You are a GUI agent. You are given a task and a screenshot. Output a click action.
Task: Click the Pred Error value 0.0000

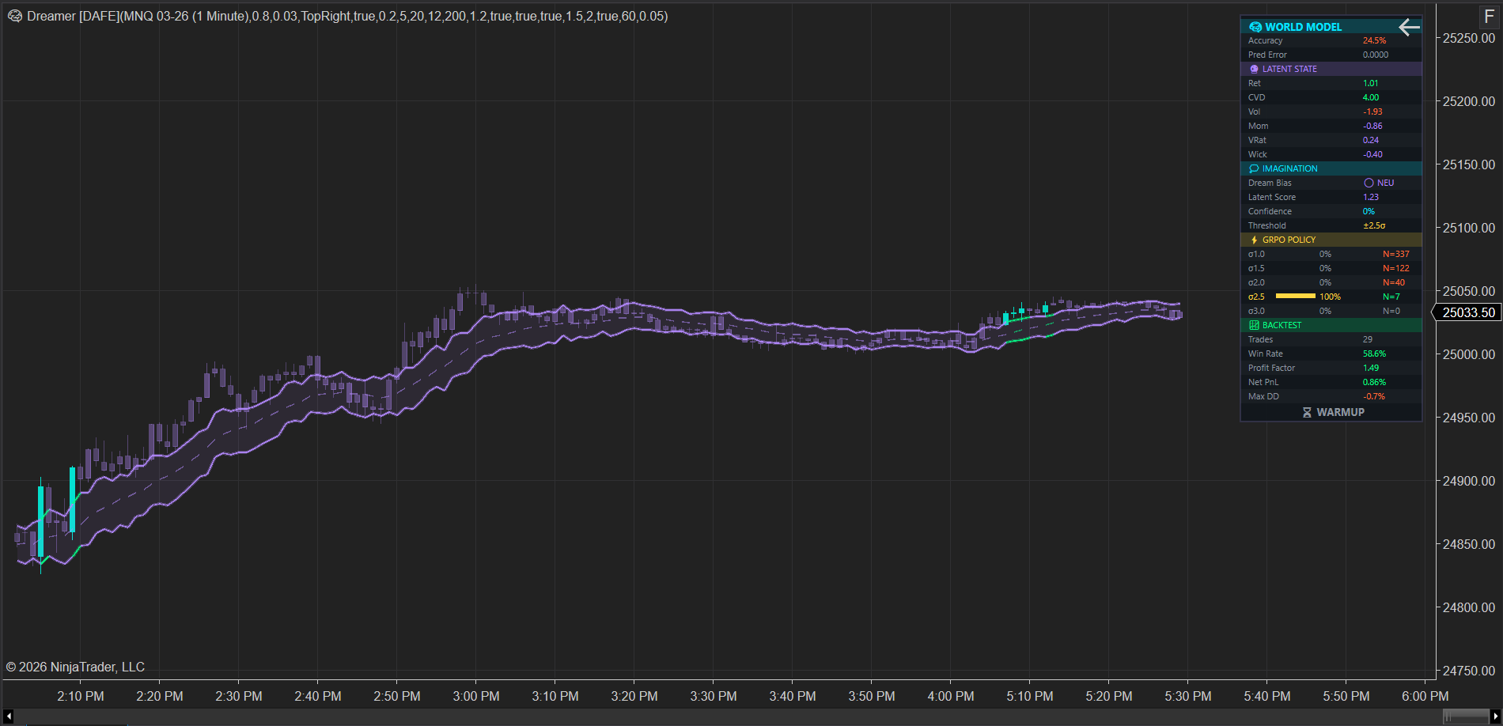coord(1376,55)
